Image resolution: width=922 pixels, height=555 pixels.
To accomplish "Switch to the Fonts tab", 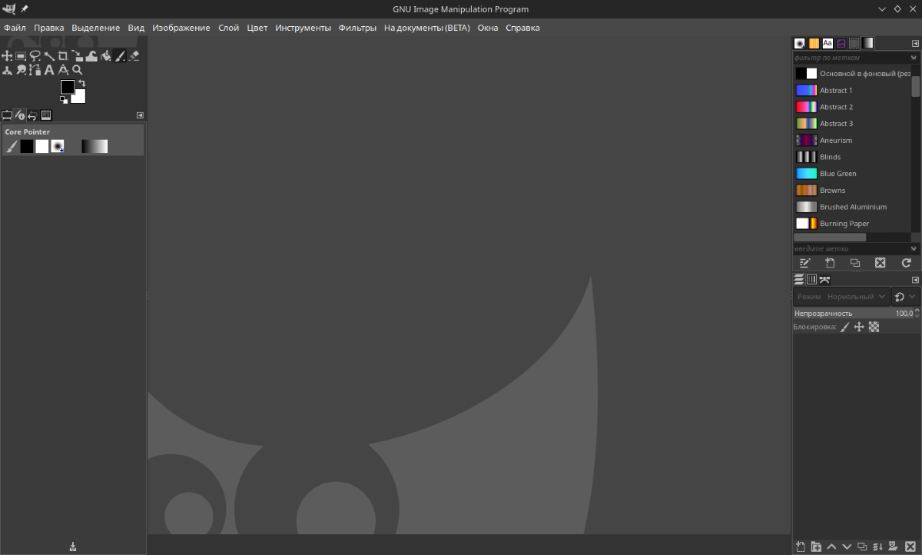I will click(x=827, y=43).
